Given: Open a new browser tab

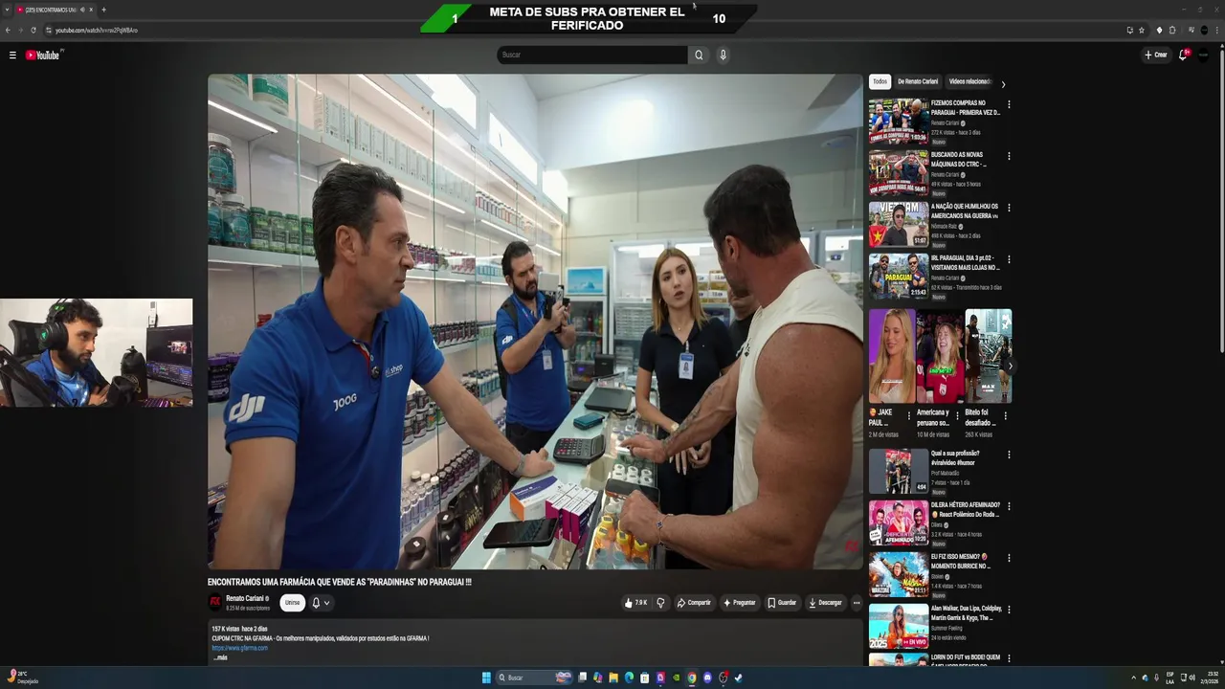Looking at the screenshot, I should [x=103, y=10].
